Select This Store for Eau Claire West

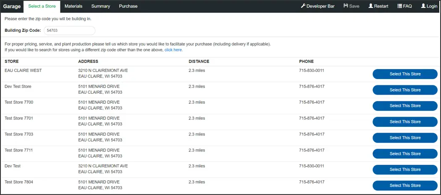(405, 74)
